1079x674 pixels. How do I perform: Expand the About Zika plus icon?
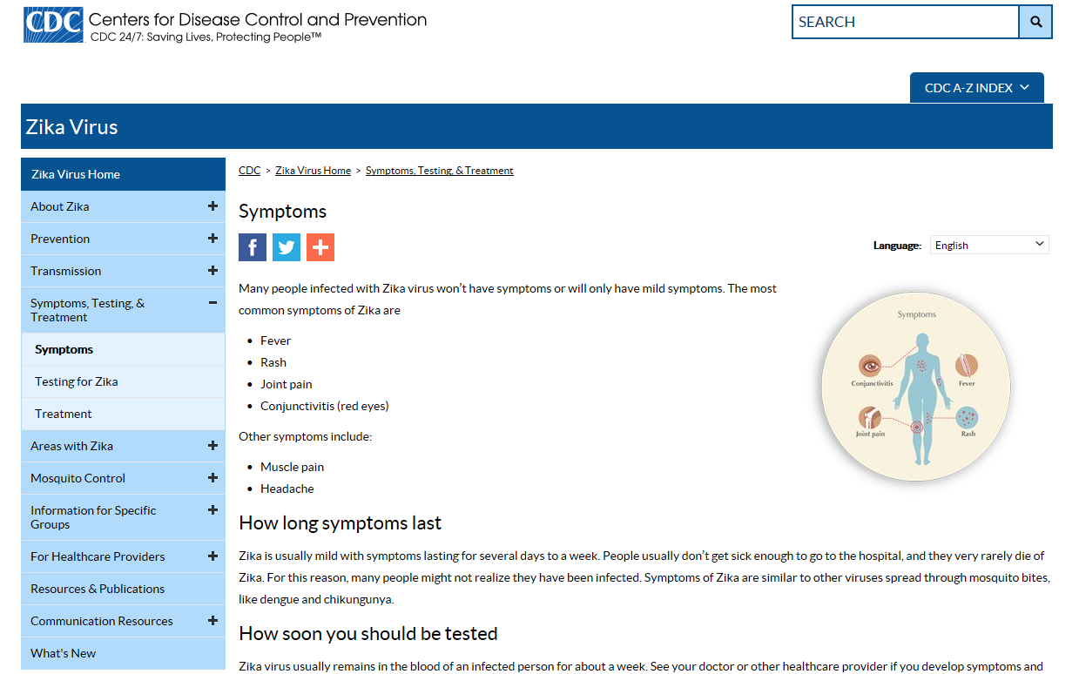[x=212, y=206]
